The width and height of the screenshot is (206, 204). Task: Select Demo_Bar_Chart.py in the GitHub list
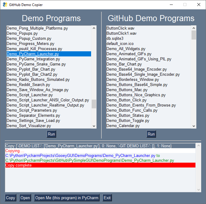tap(149, 64)
